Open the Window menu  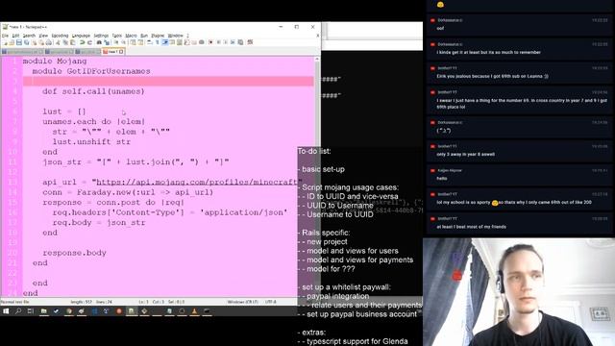pyautogui.click(x=176, y=36)
